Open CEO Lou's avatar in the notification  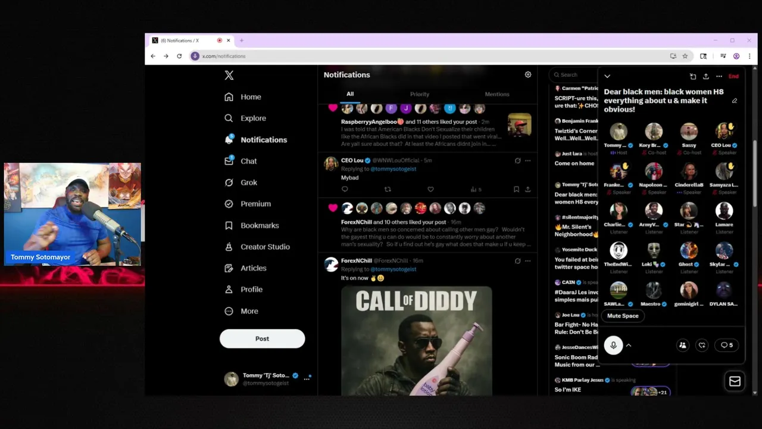pos(330,164)
